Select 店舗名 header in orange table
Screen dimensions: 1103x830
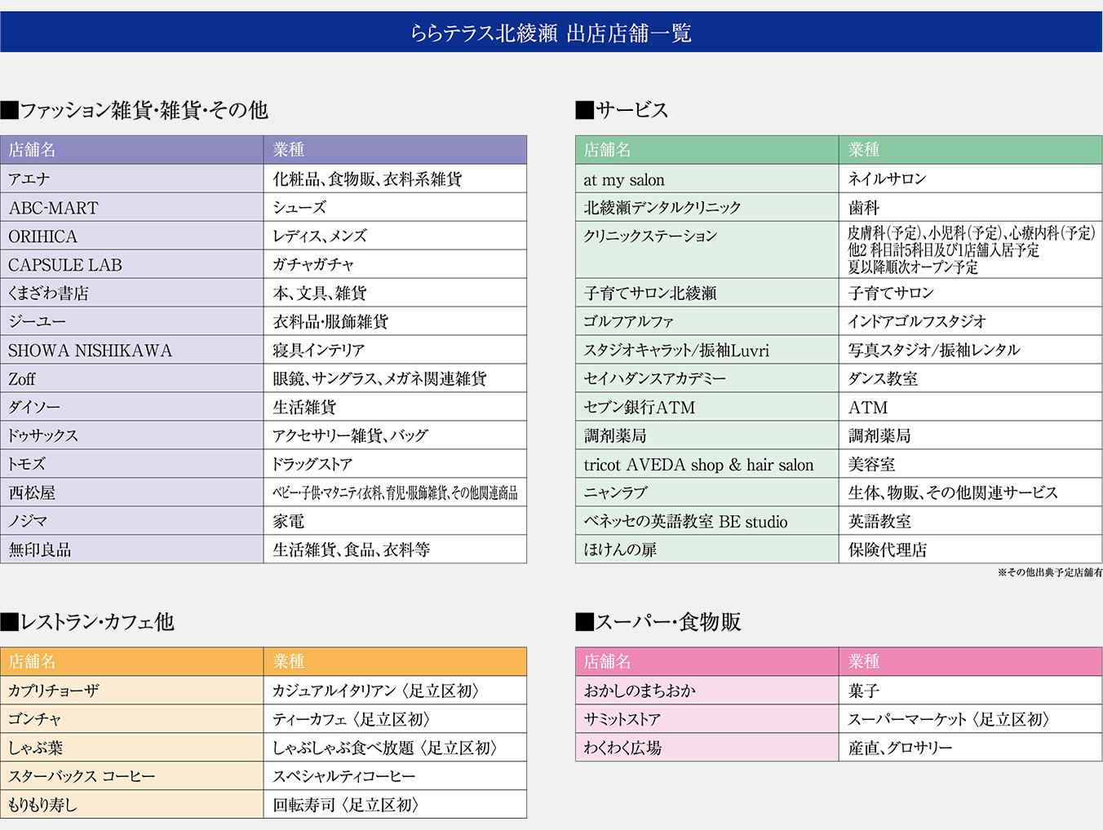coord(132,661)
